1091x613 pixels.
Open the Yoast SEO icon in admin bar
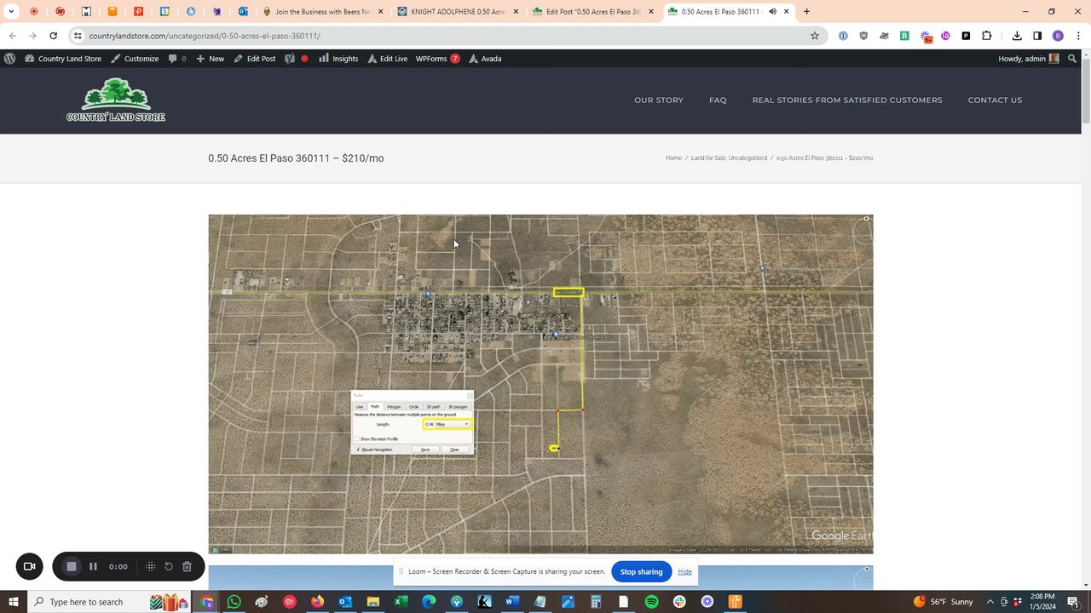tap(290, 59)
